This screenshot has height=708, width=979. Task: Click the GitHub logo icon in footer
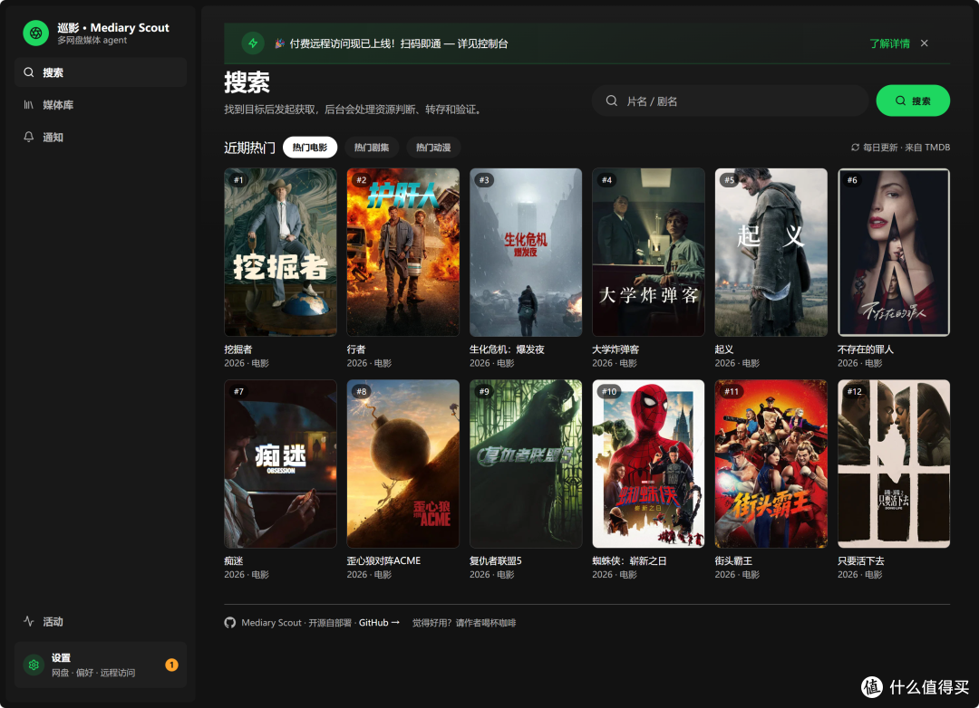tap(229, 623)
